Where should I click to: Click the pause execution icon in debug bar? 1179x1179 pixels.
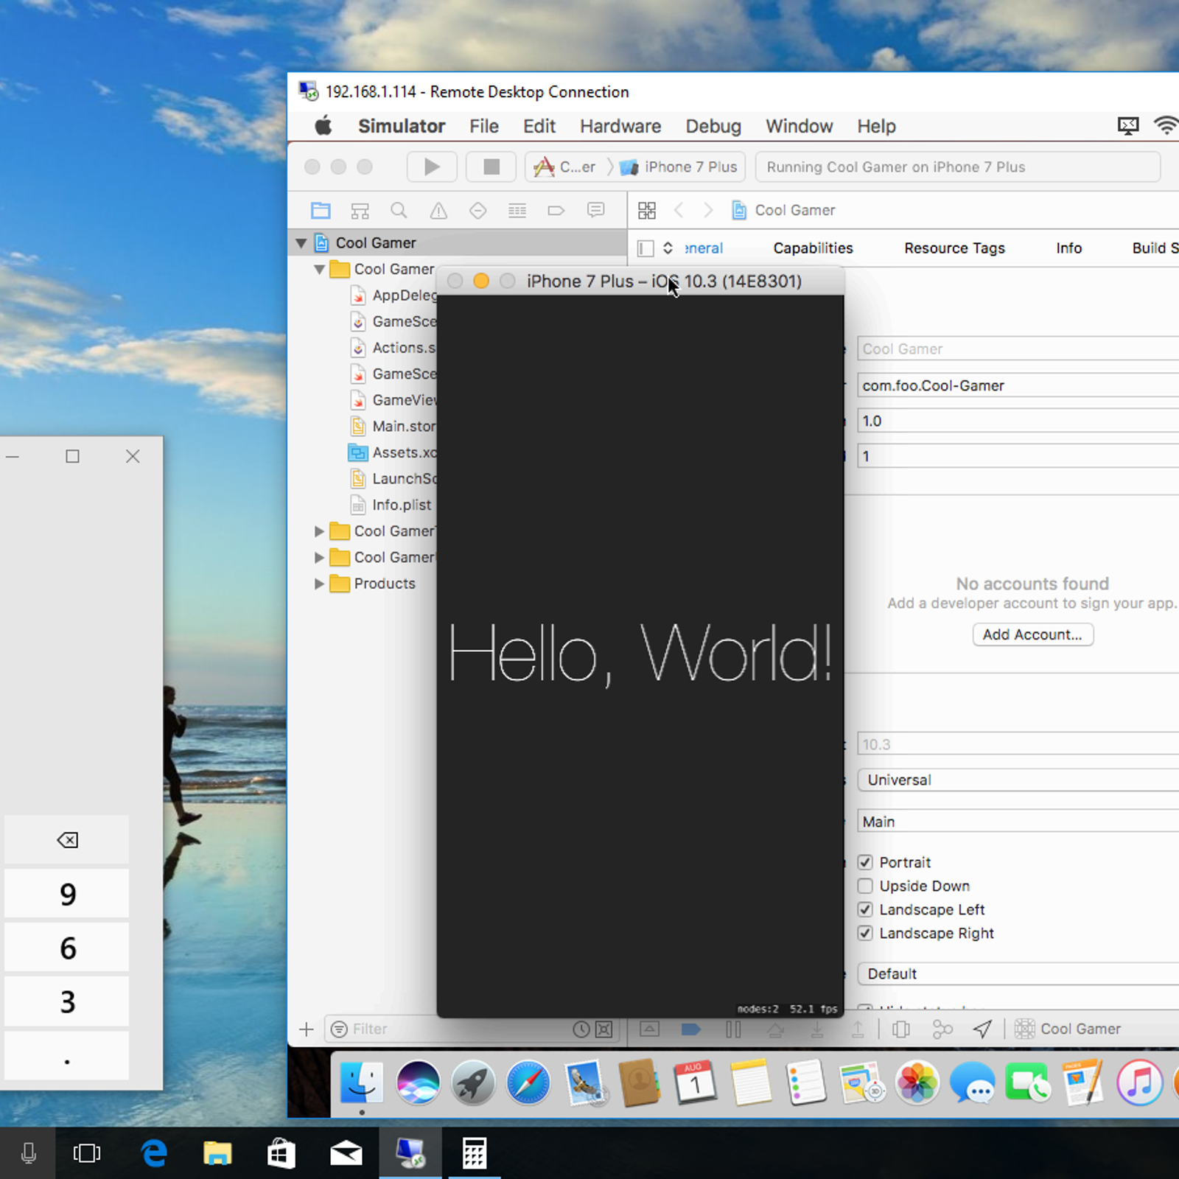[x=733, y=1029]
